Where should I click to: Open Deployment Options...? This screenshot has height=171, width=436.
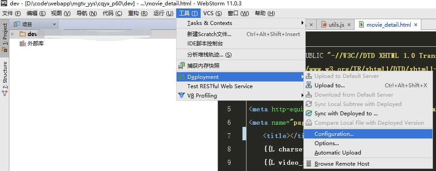[x=368, y=143]
